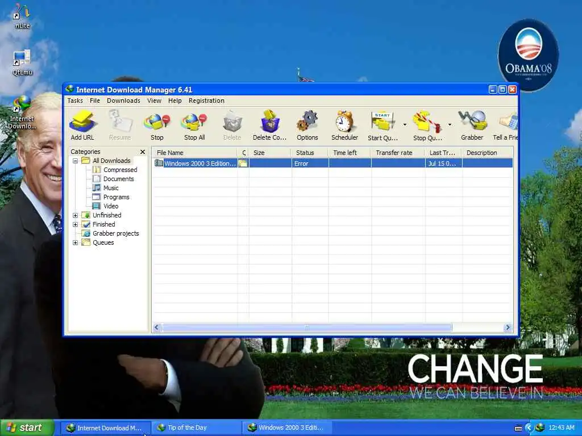Open the View menu
This screenshot has width=582, height=436.
click(154, 100)
